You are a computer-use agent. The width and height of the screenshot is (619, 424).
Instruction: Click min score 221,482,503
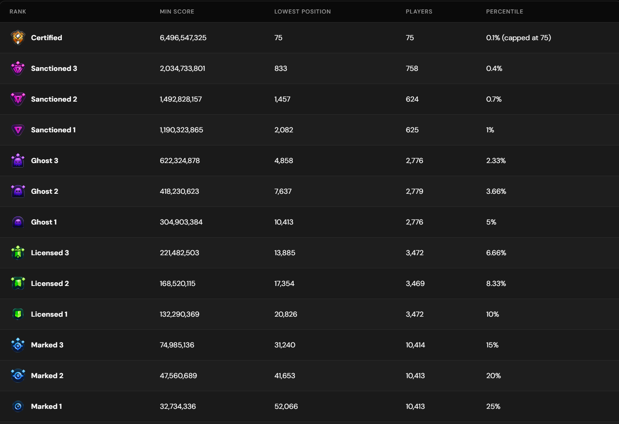click(179, 253)
